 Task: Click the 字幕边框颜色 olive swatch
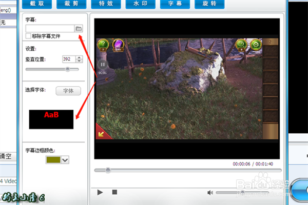pos(53,160)
